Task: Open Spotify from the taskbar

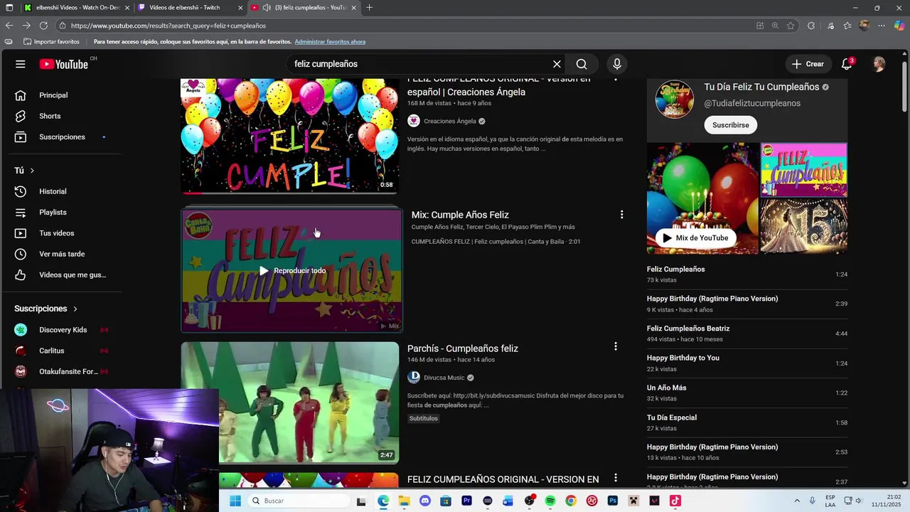Action: [550, 501]
